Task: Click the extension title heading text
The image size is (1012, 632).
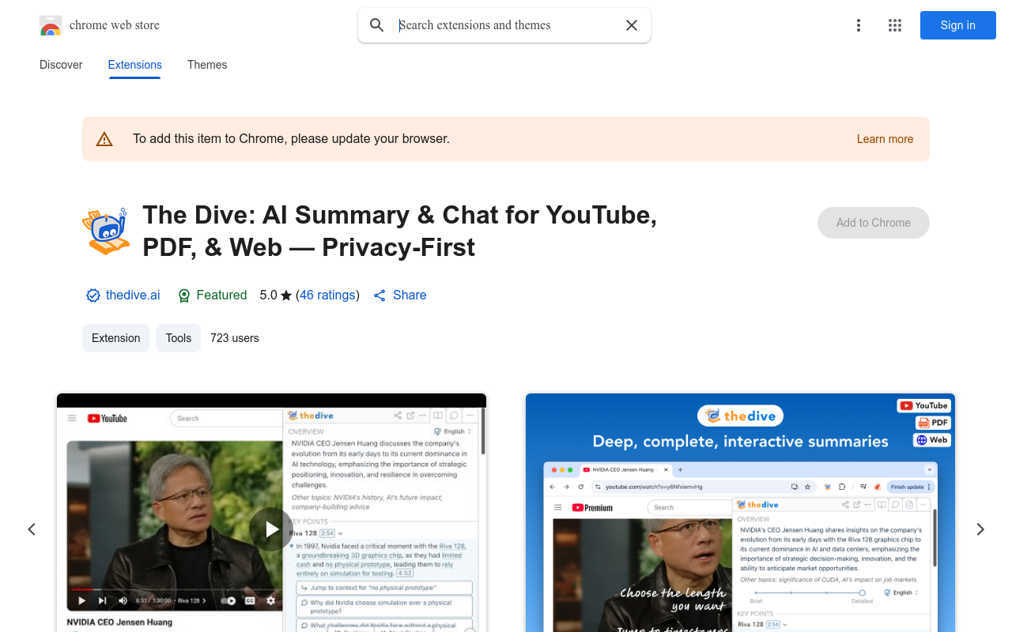Action: coord(400,231)
